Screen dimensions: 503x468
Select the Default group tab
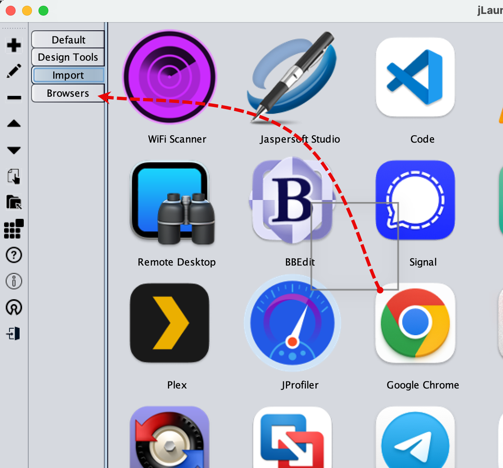tap(68, 40)
